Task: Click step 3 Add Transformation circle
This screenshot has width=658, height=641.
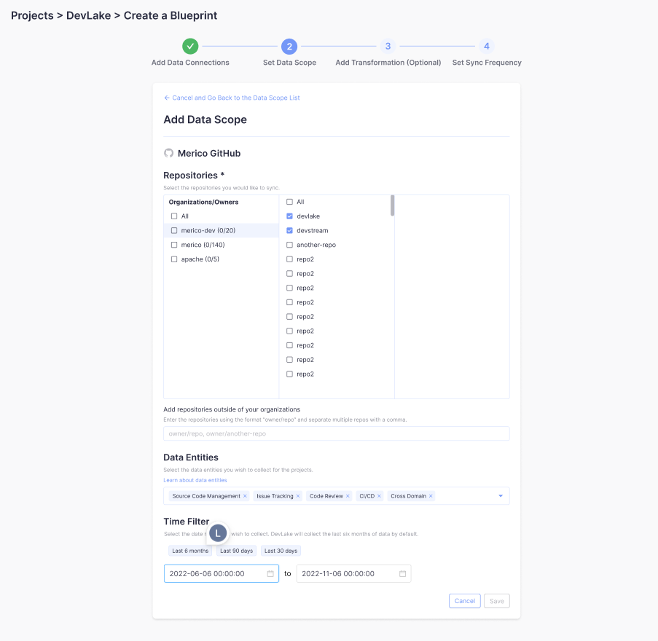Action: click(388, 46)
